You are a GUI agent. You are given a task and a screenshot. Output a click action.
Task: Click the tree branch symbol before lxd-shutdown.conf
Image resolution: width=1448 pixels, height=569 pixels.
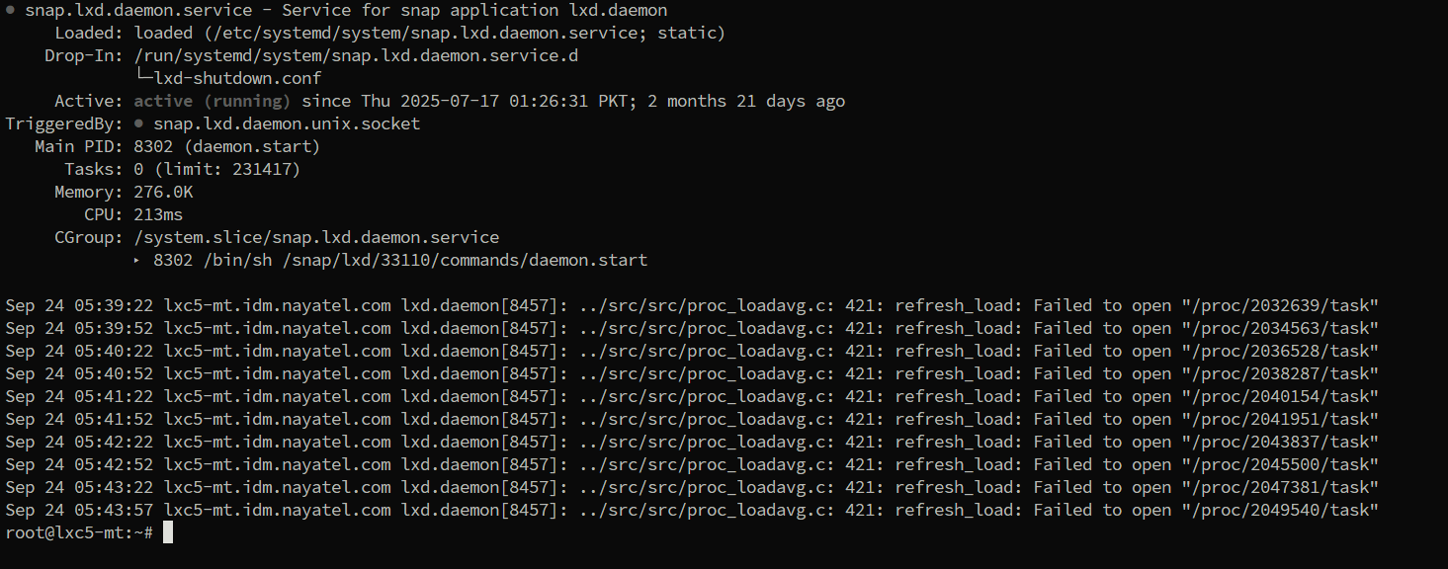pyautogui.click(x=143, y=77)
